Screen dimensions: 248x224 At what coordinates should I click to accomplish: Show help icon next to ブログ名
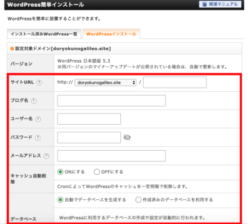33,101
